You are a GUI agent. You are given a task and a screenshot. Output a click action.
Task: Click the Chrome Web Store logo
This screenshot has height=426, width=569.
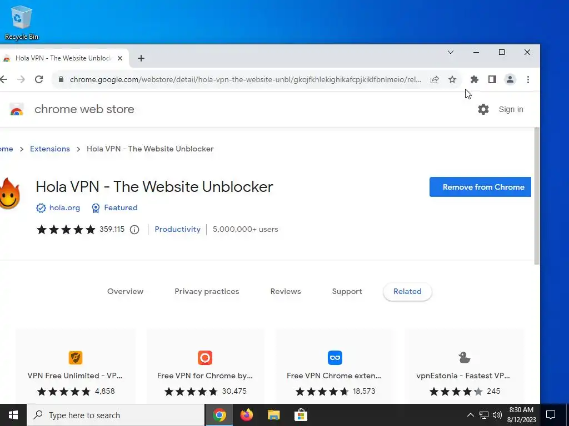pyautogui.click(x=17, y=109)
